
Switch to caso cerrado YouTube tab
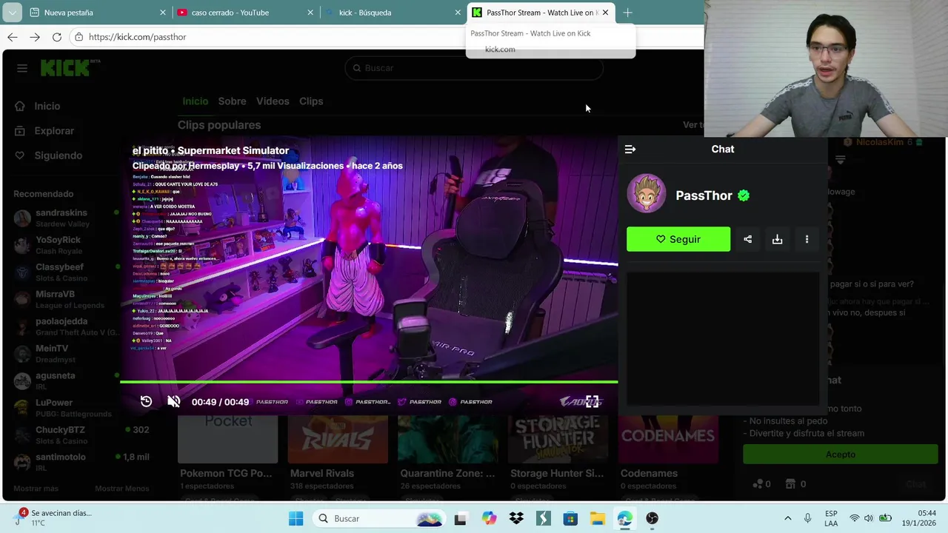coord(243,13)
